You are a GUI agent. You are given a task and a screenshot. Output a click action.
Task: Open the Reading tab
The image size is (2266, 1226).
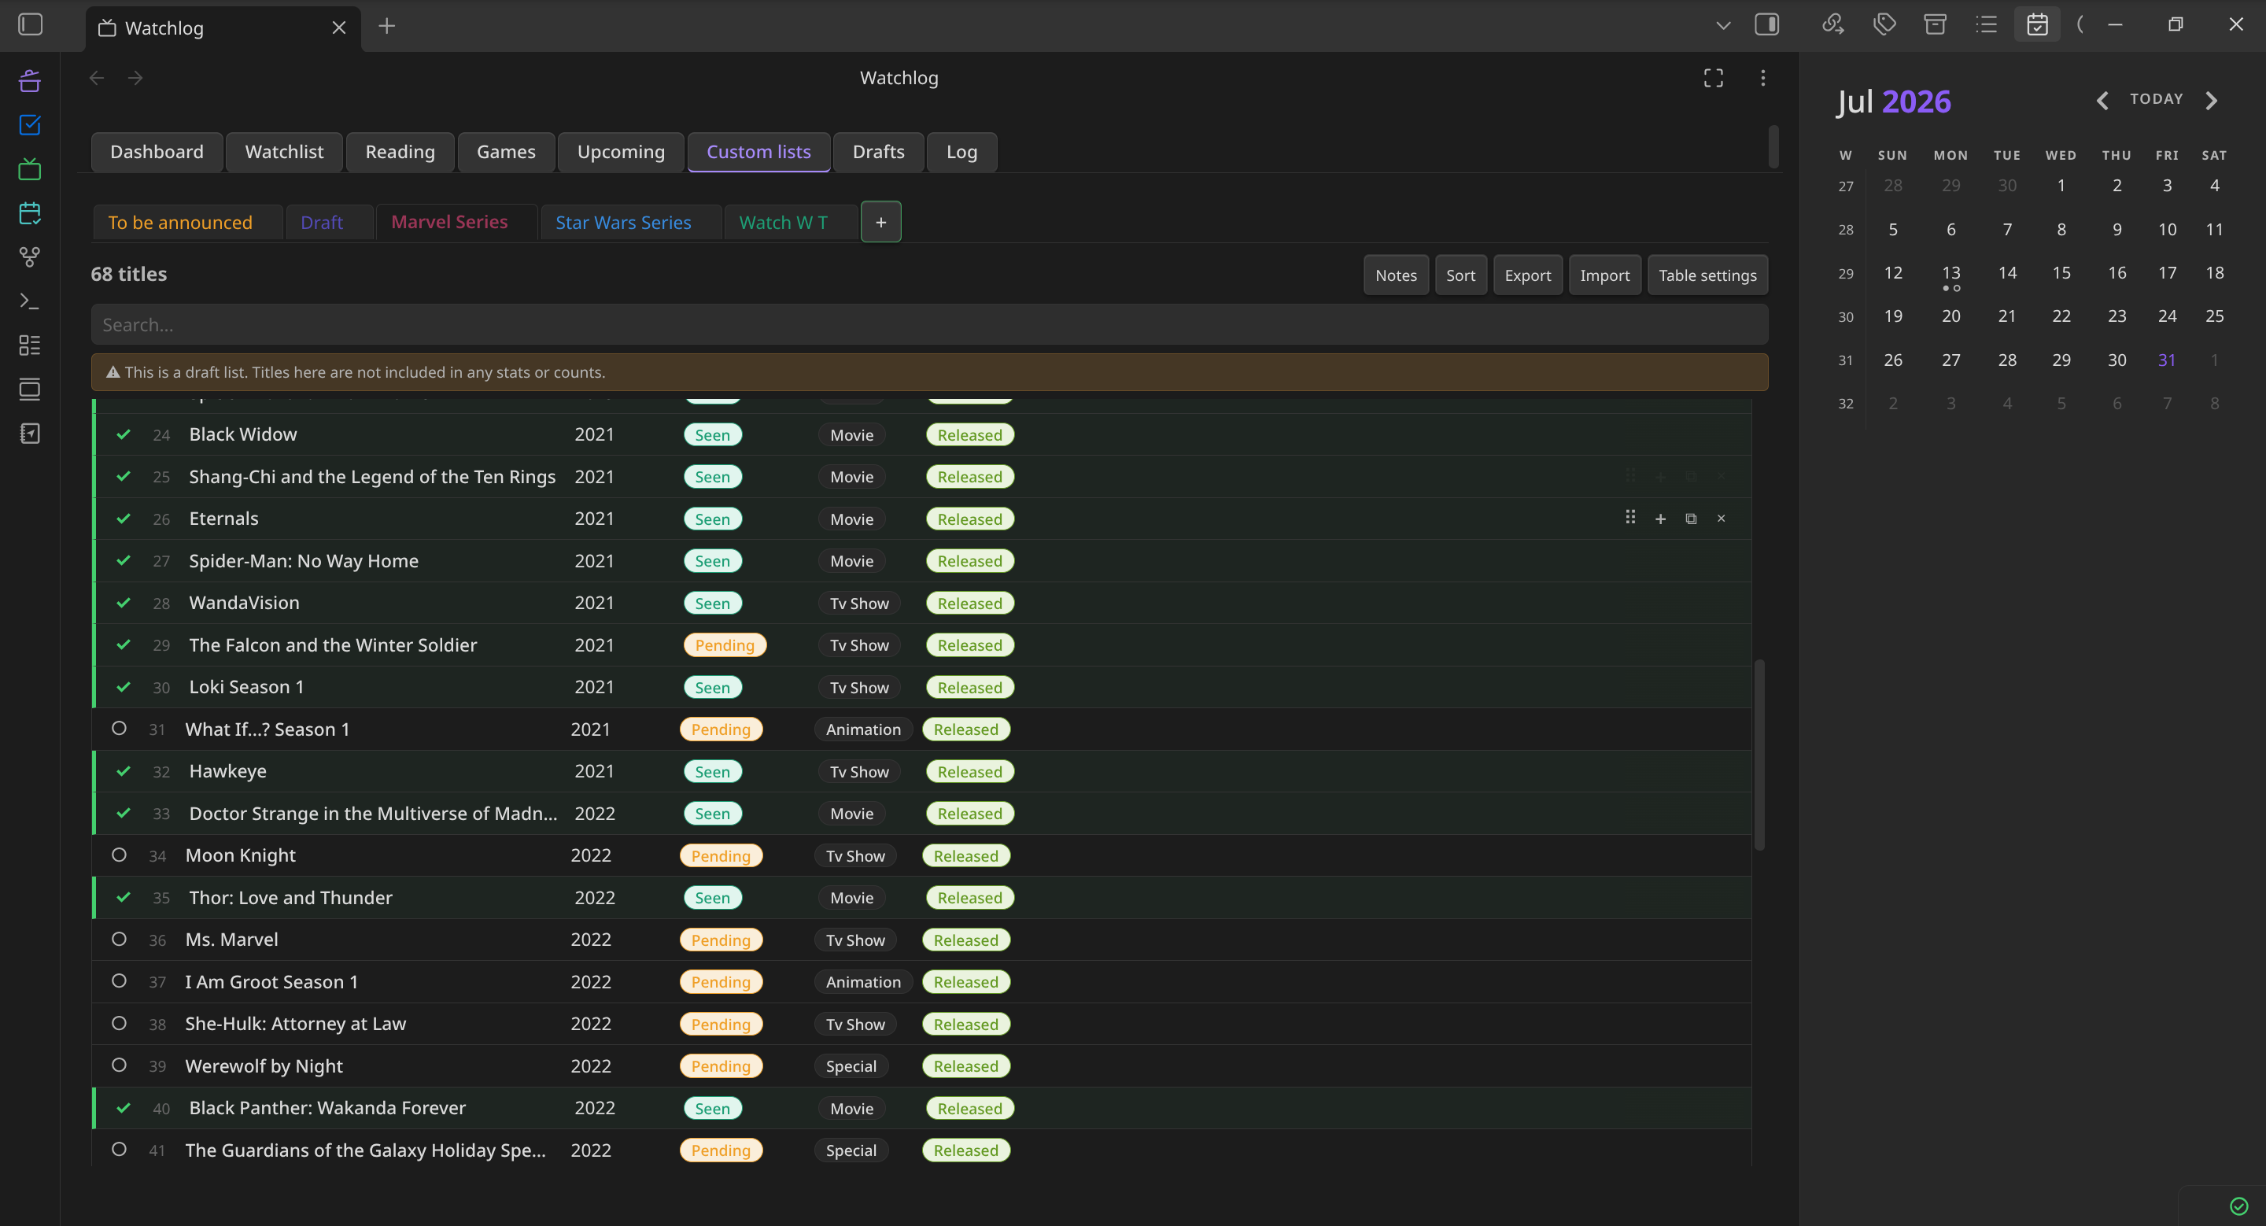(400, 151)
